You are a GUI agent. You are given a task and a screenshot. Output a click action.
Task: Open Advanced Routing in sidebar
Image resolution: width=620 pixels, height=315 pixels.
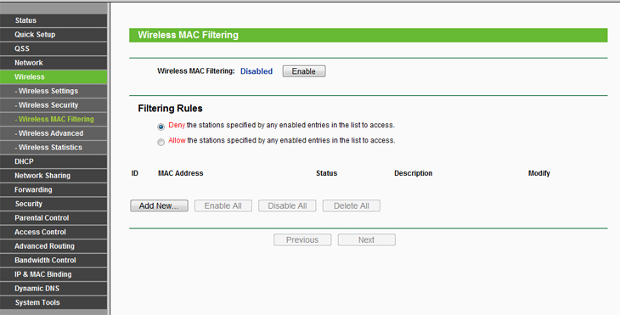54,246
